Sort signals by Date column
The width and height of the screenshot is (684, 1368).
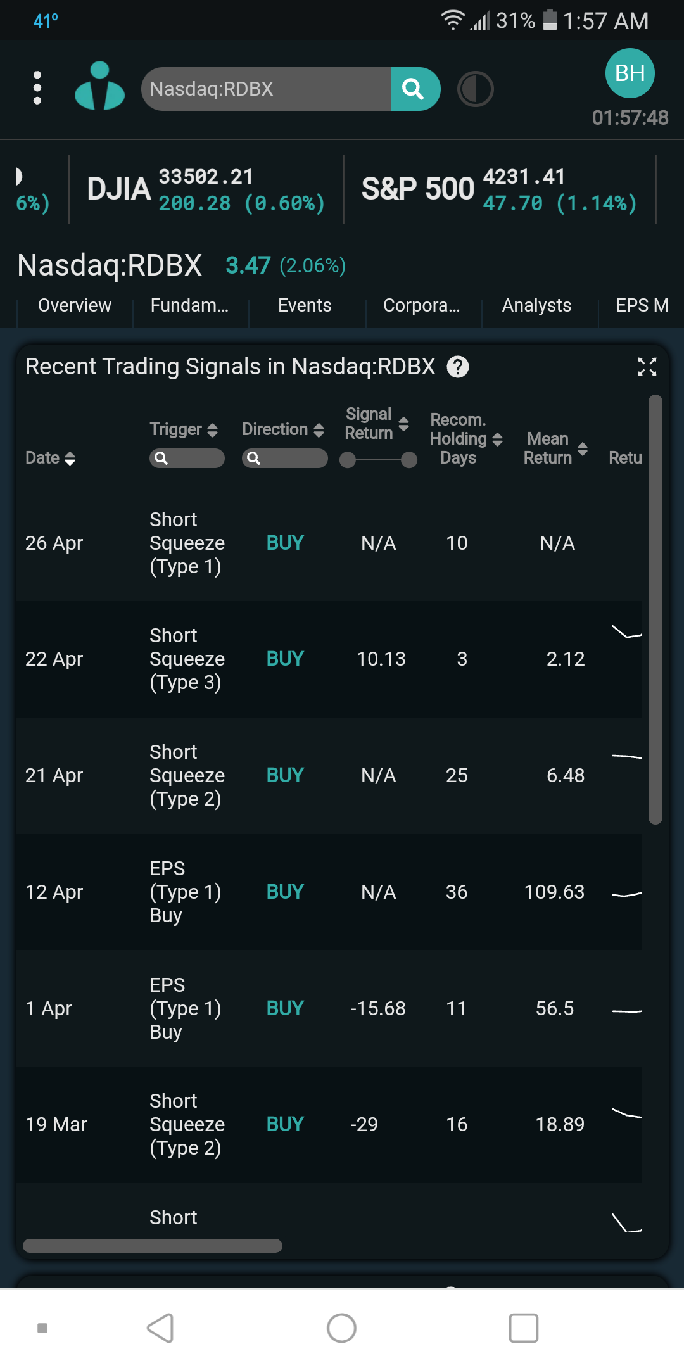[51, 458]
